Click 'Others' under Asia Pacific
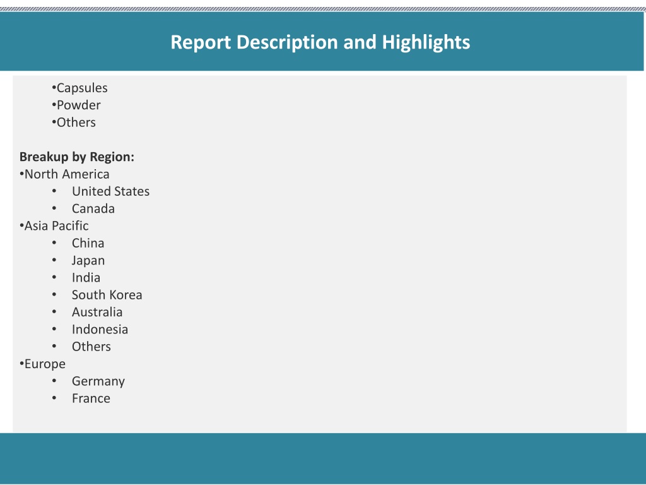The image size is (646, 485). (x=91, y=347)
